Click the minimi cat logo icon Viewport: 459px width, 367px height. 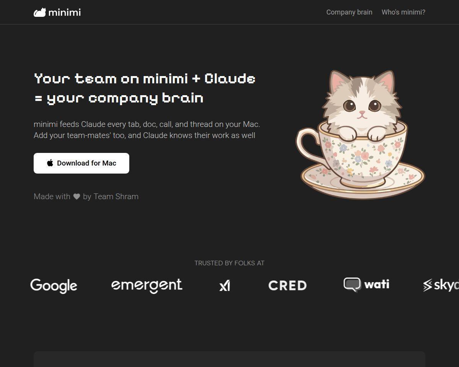point(40,13)
